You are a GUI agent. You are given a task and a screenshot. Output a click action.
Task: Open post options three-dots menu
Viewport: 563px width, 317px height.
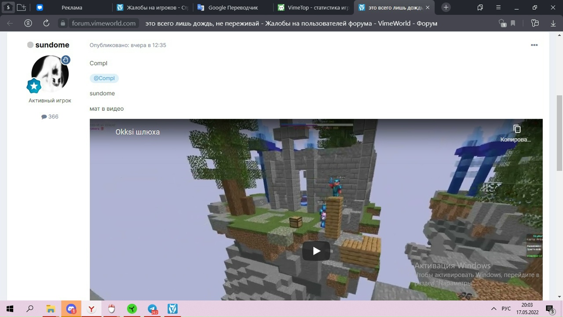coord(534,45)
